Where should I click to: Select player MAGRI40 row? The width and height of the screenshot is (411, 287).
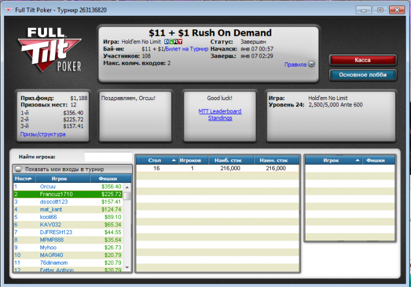tap(68, 255)
